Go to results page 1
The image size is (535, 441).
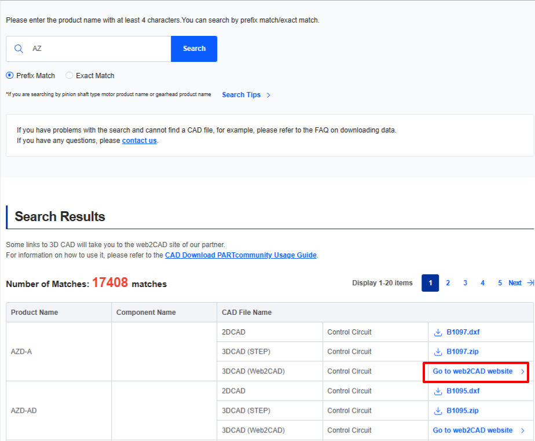(x=430, y=283)
